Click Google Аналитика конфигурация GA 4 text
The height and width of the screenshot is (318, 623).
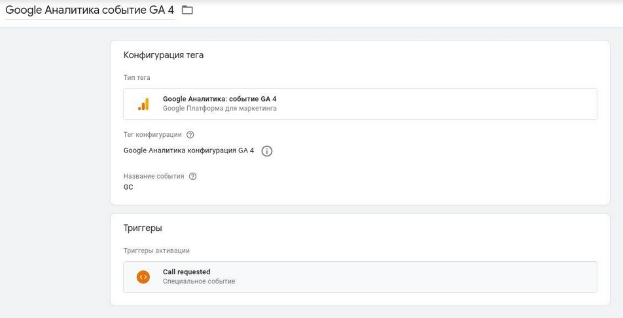[x=188, y=150]
